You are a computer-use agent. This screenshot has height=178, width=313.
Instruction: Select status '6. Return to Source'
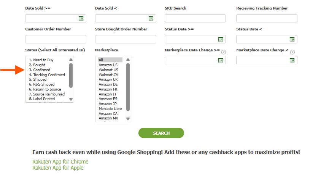coord(45,89)
